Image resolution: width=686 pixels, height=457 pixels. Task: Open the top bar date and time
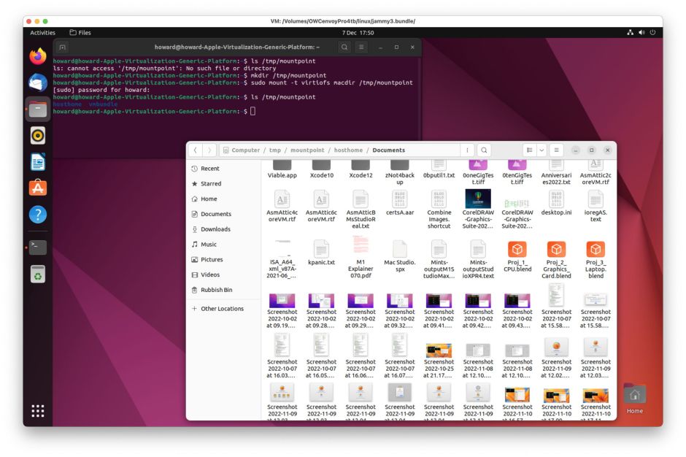click(358, 33)
